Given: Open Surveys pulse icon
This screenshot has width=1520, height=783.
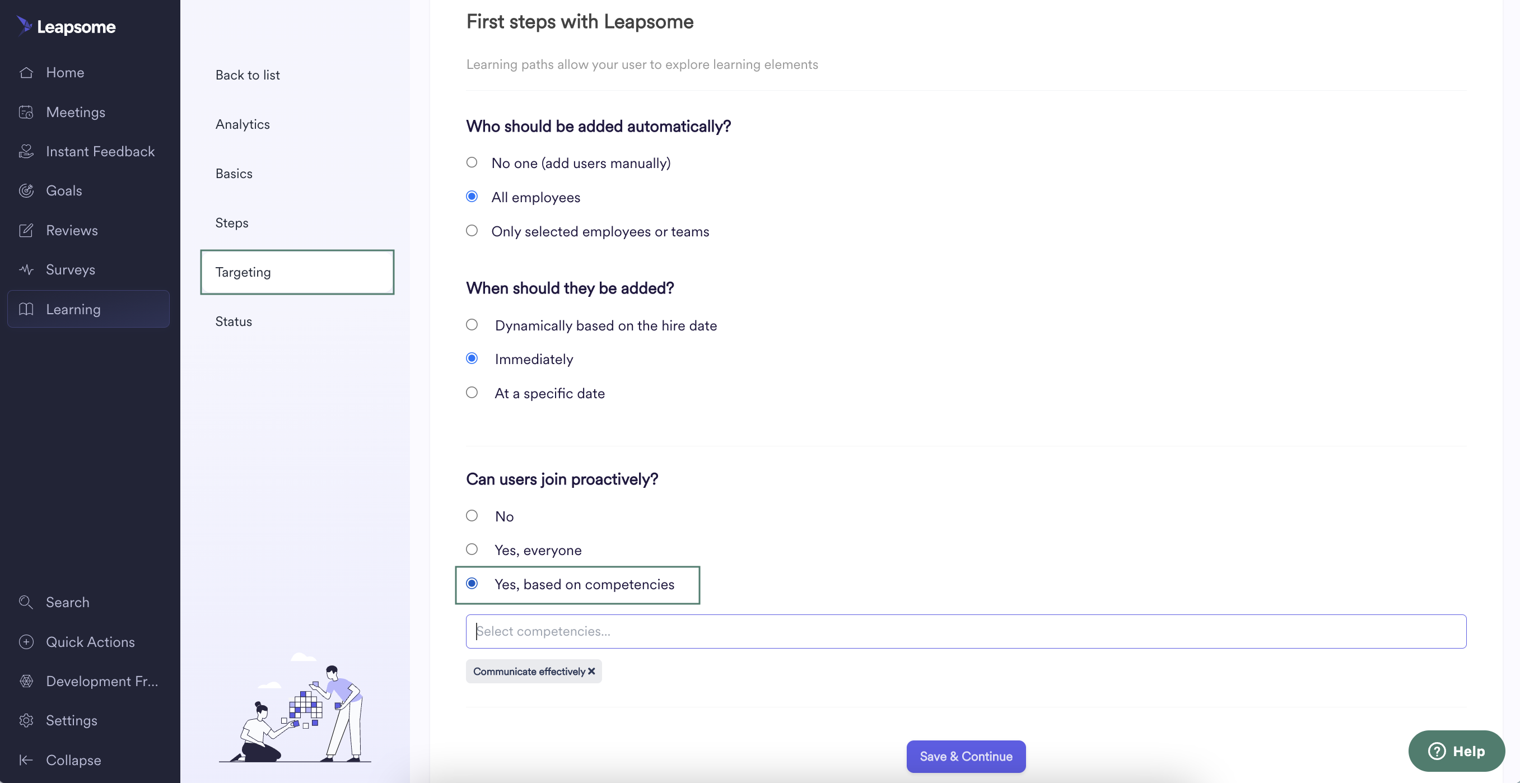Looking at the screenshot, I should click(x=26, y=269).
